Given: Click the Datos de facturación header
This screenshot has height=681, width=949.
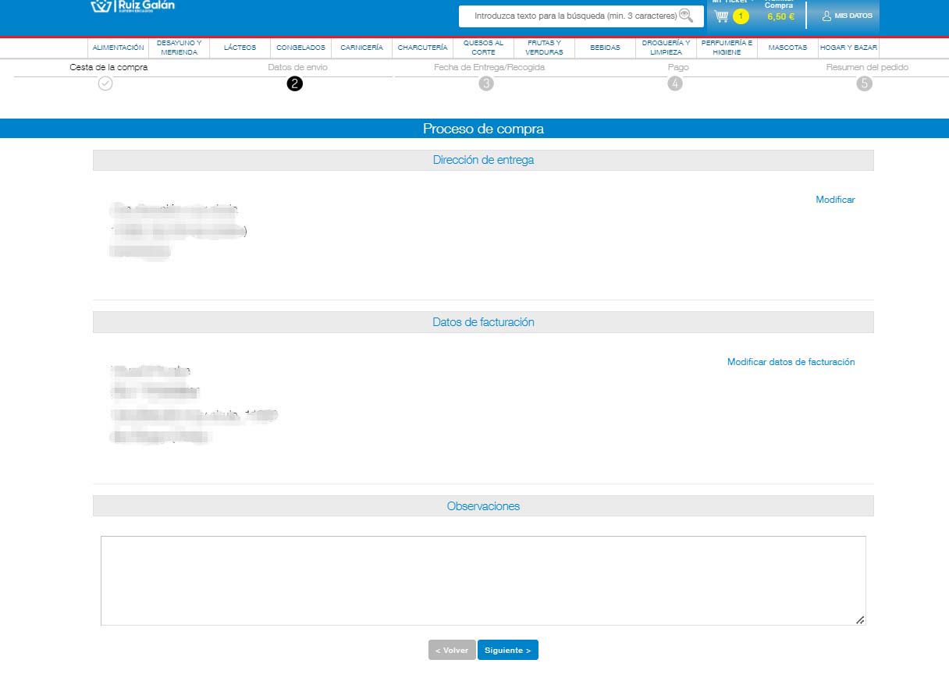Looking at the screenshot, I should coord(483,322).
